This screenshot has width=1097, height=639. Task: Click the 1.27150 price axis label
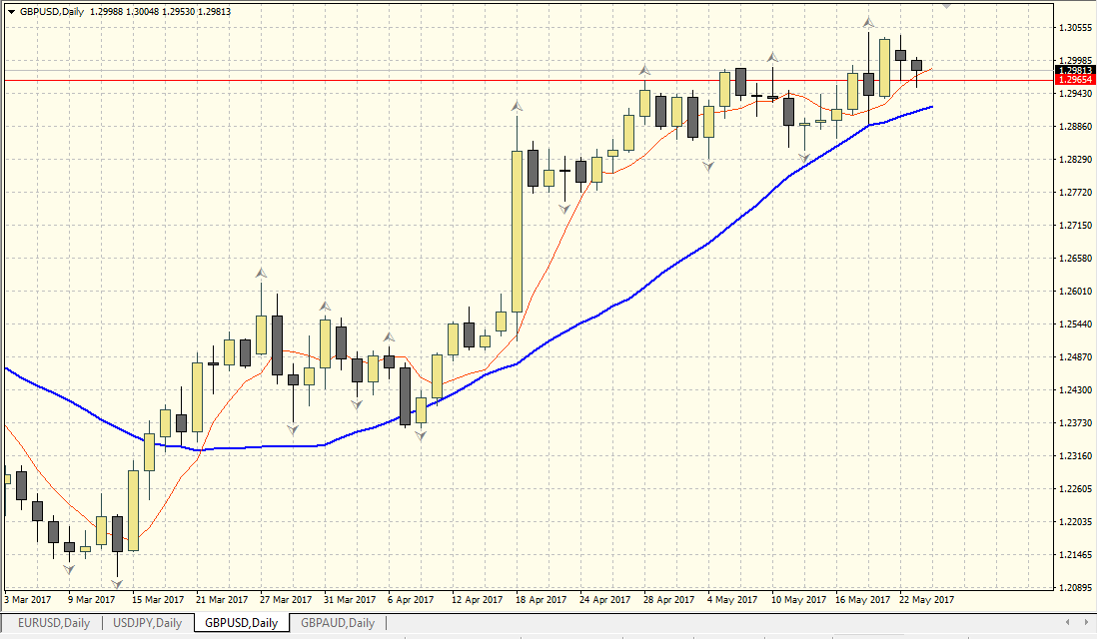coord(1075,225)
